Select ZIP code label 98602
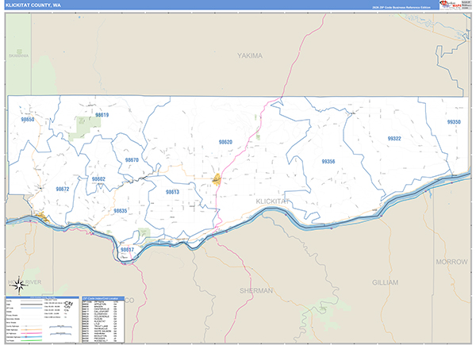Image resolution: width=476 pixels, height=345 pixels. click(98, 179)
